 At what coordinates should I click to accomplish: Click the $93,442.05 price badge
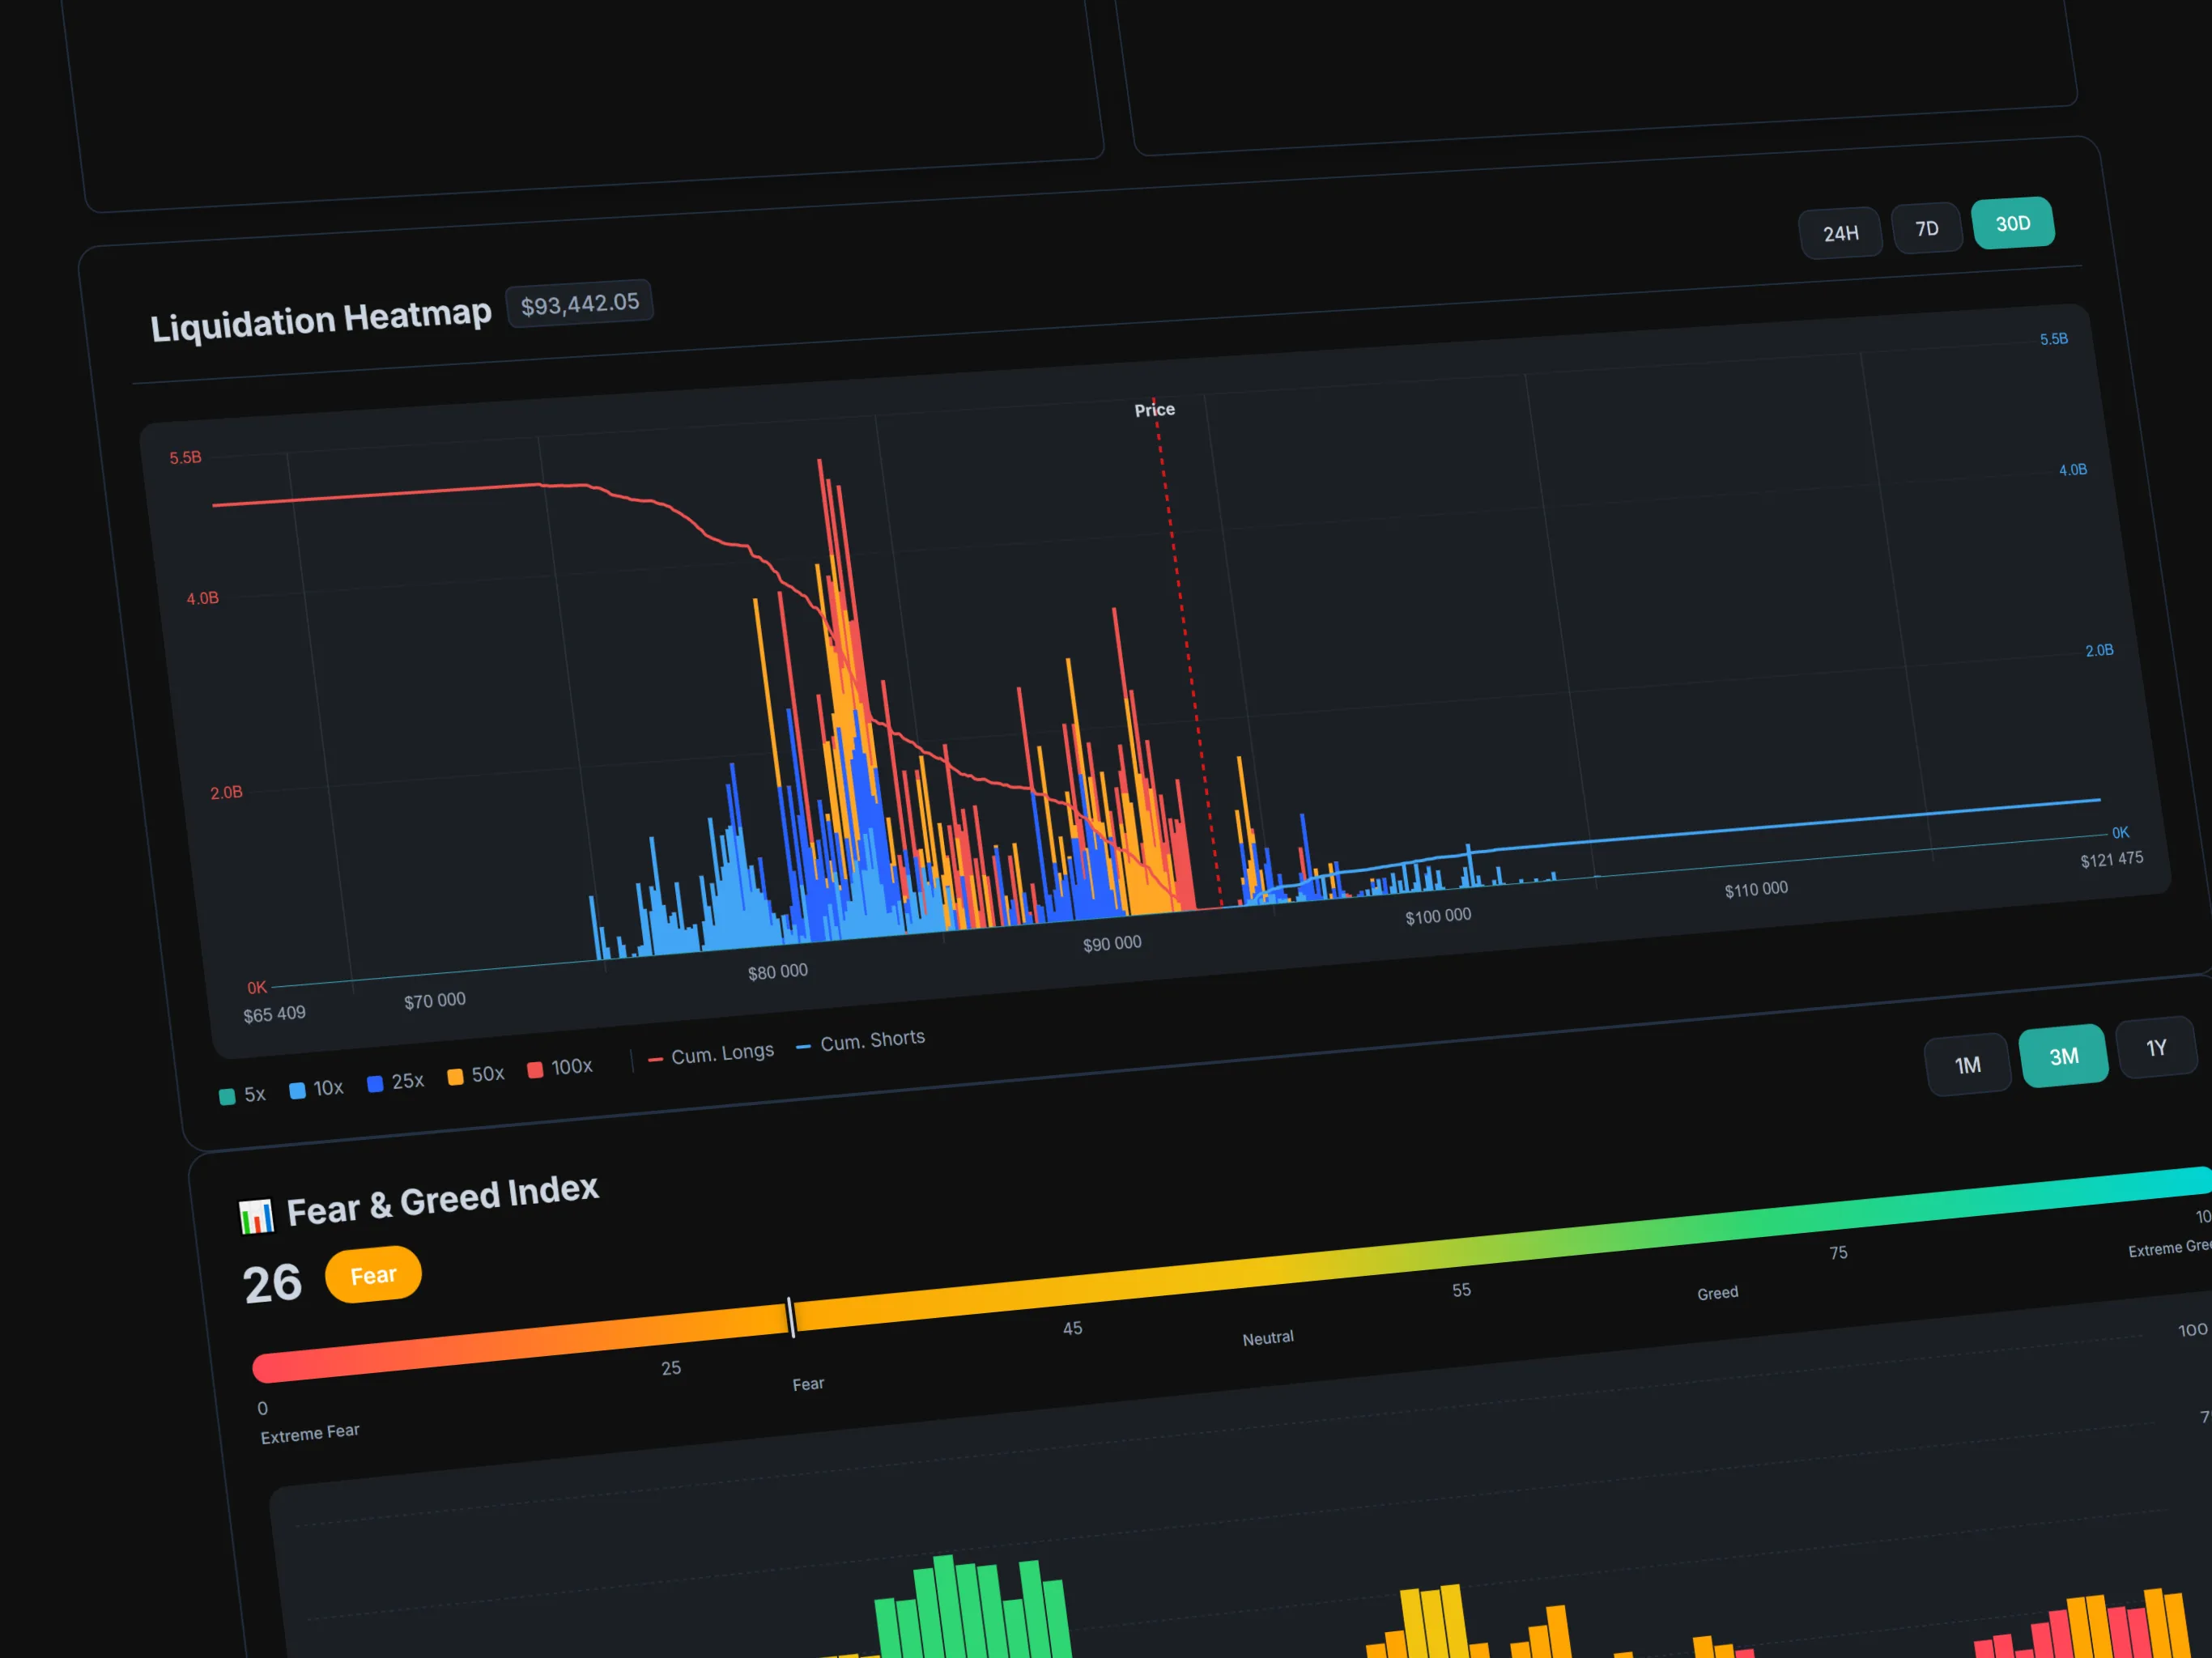[579, 303]
